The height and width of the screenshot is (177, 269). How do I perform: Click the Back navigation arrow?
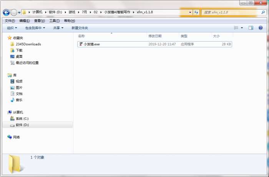pyautogui.click(x=7, y=12)
